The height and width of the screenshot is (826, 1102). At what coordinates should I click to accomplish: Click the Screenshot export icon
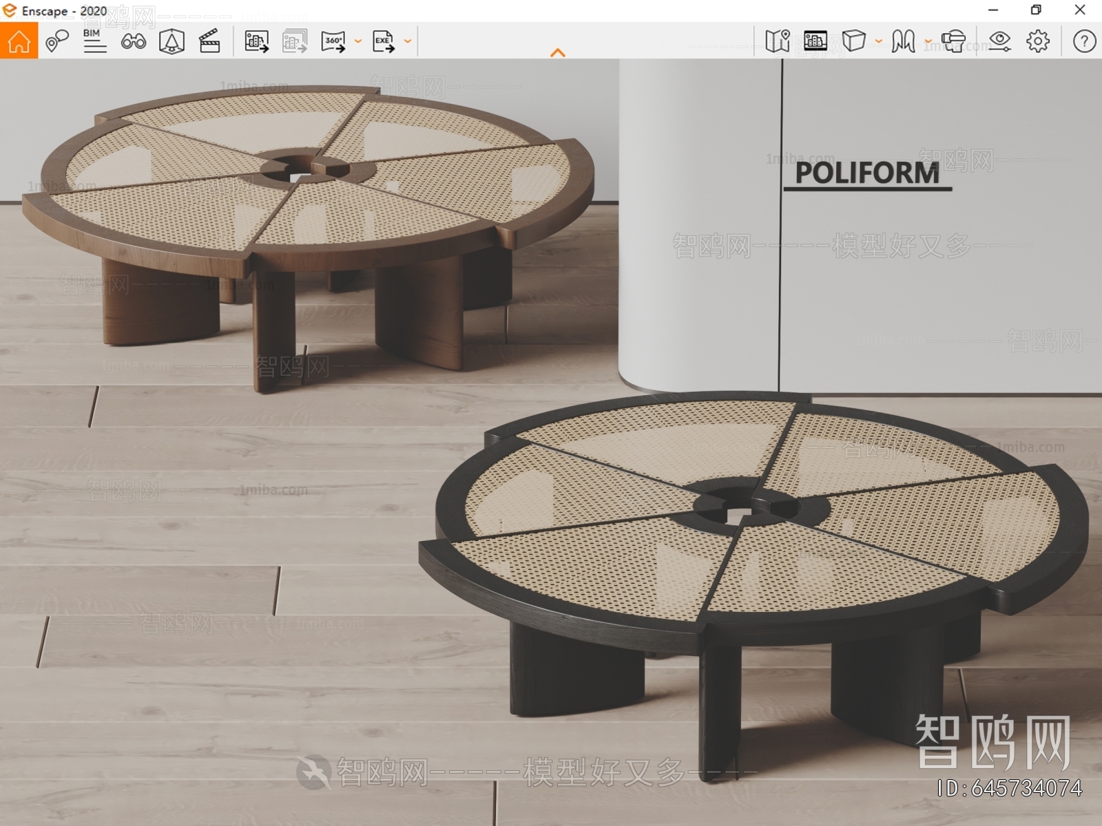click(x=256, y=41)
